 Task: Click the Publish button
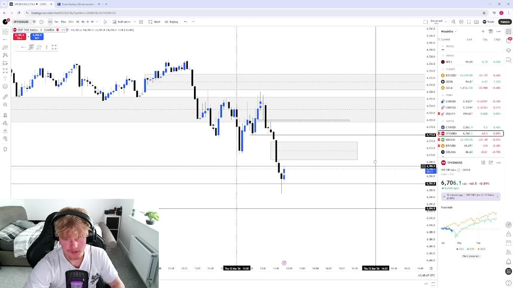click(505, 22)
